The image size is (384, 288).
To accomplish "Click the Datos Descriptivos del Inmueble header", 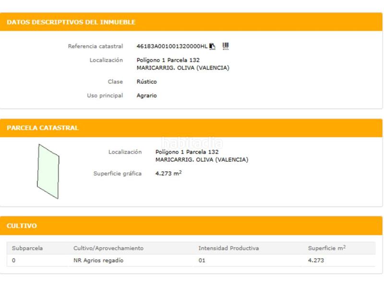I will (x=71, y=22).
